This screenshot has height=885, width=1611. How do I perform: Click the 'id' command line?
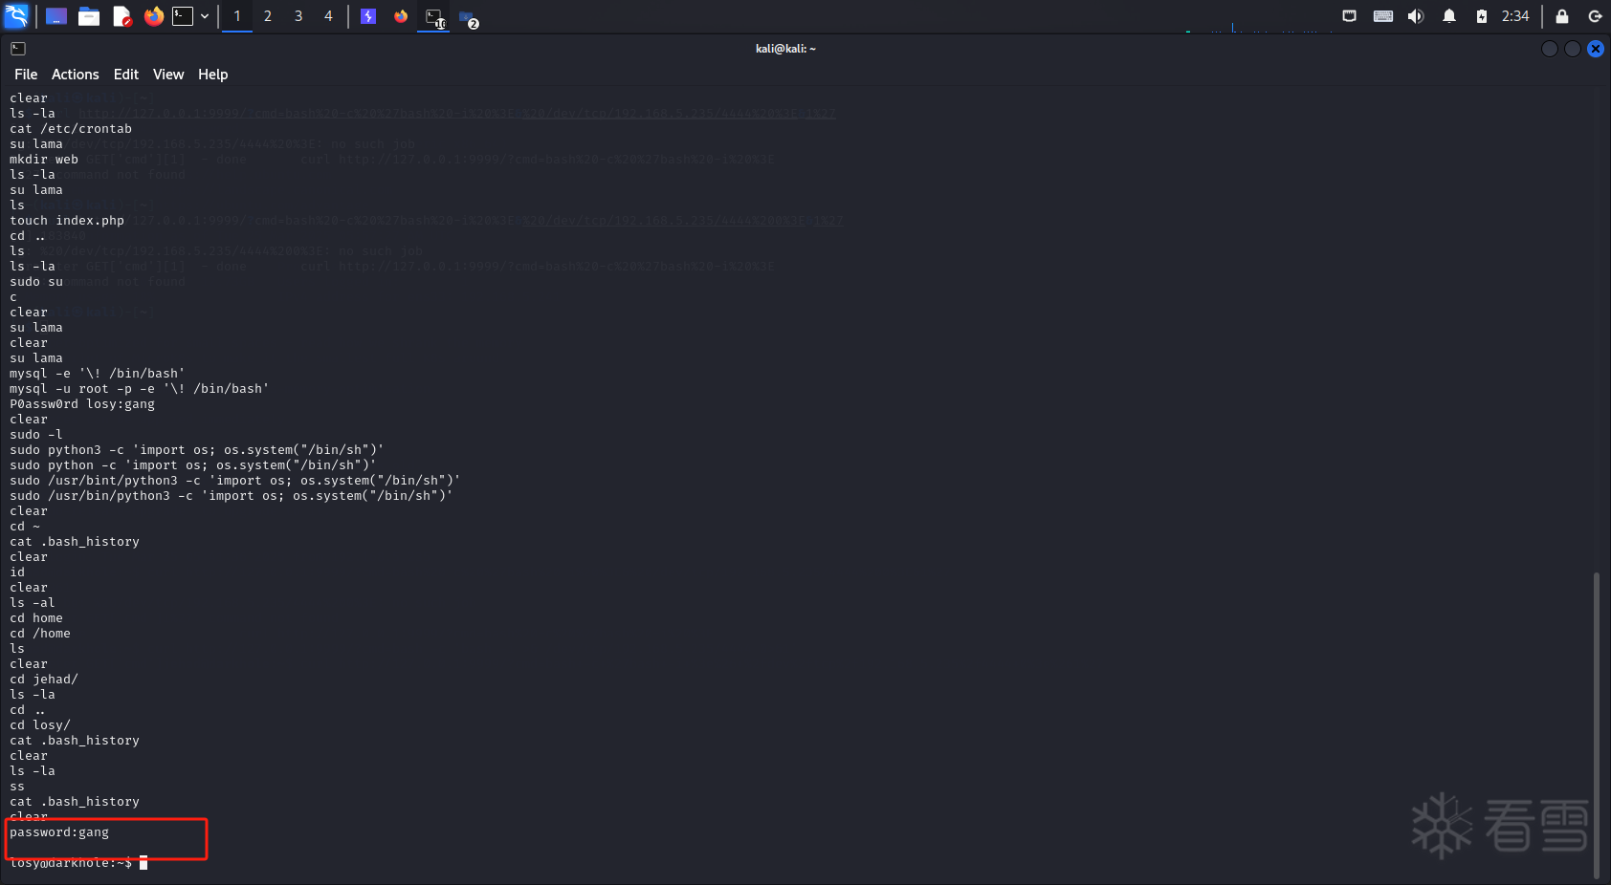tap(17, 572)
